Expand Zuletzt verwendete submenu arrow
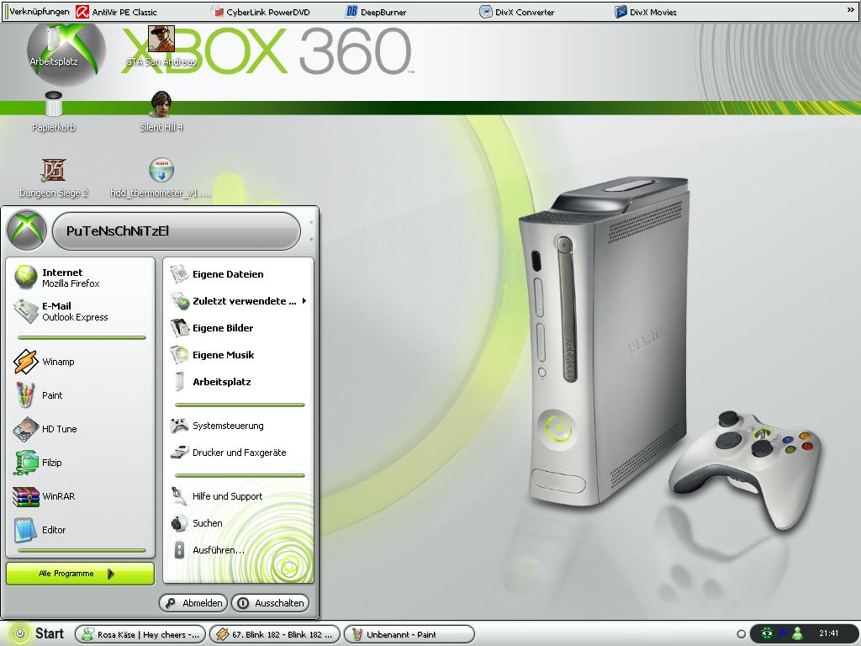Image resolution: width=861 pixels, height=646 pixels. 304,301
